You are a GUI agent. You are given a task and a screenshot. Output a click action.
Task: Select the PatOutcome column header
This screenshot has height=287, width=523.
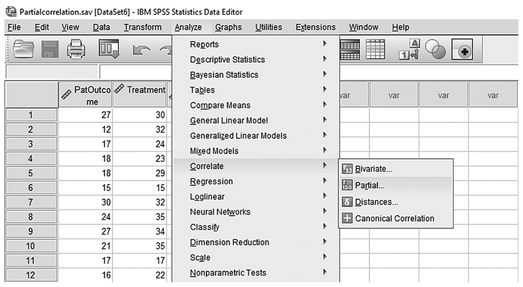click(x=85, y=95)
